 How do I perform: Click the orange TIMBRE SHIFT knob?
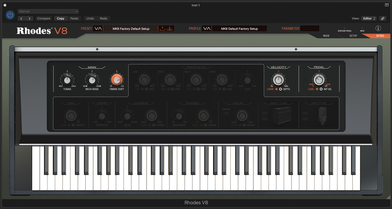point(117,80)
